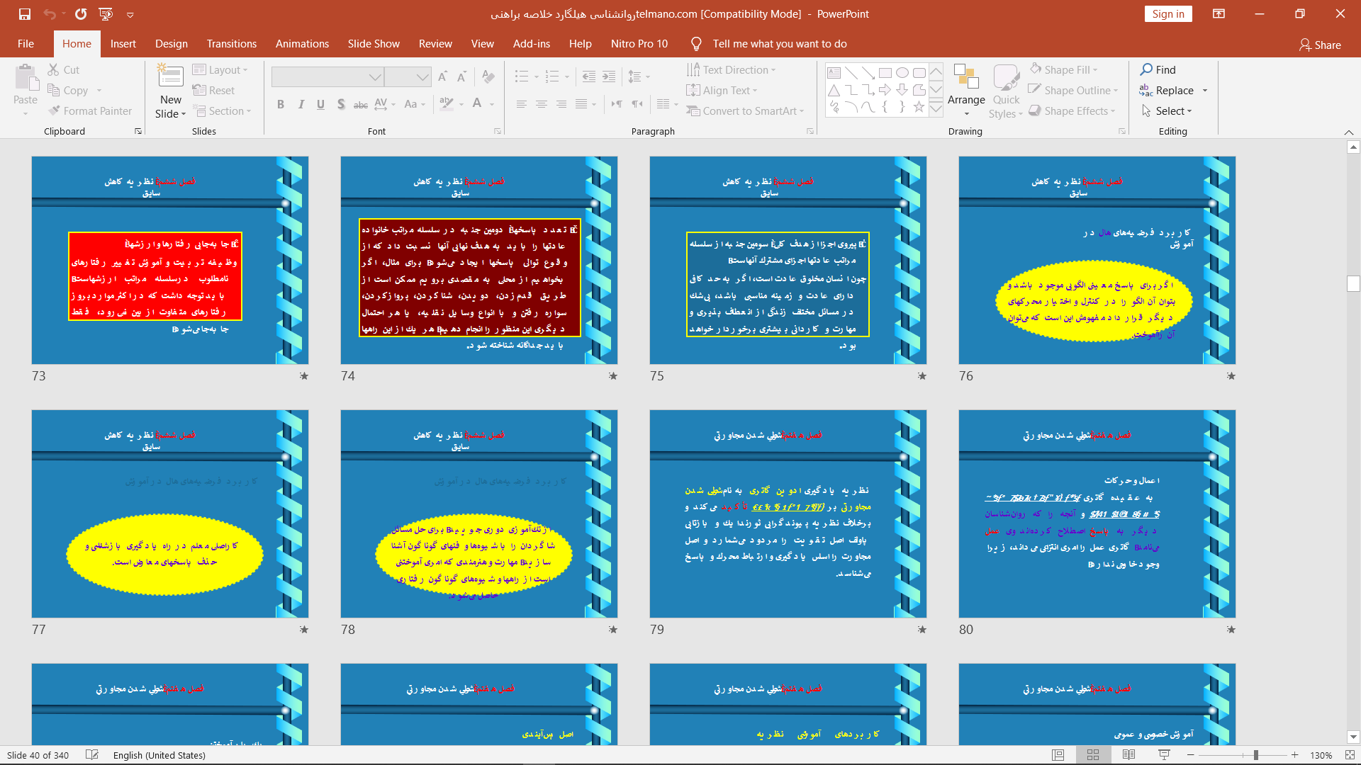Viewport: 1361px width, 765px height.
Task: Toggle Align Right paragraph setting
Action: click(x=561, y=104)
